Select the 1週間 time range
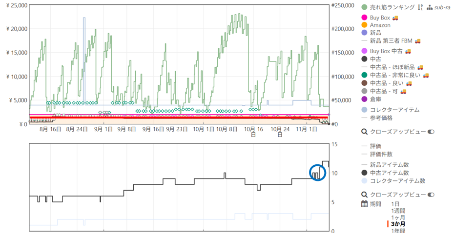The height and width of the screenshot is (236, 454). tap(399, 211)
